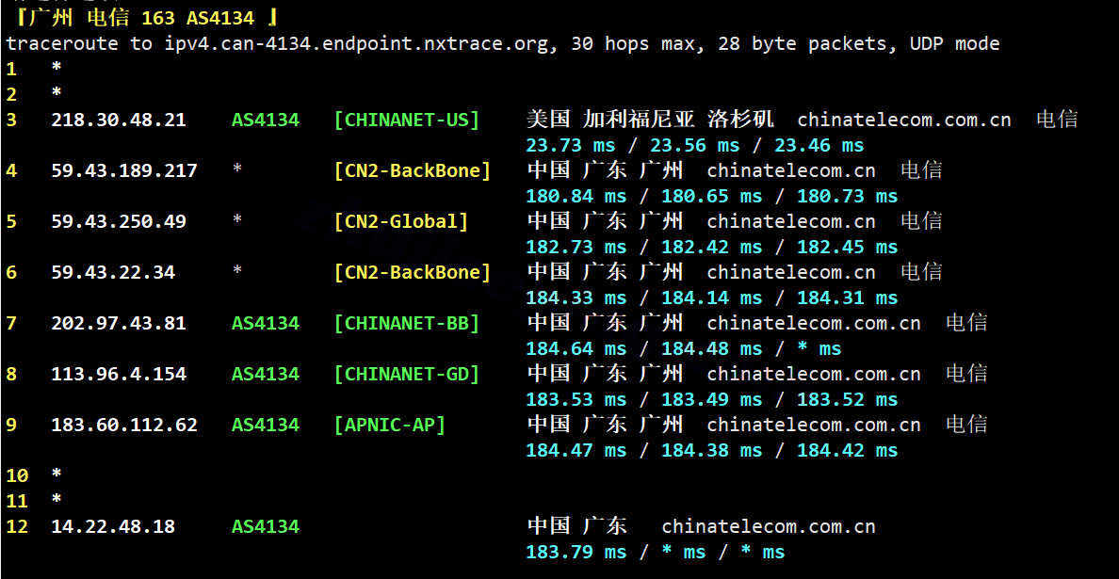Click the [CHINANET-BB] label
Viewport: 1119px width, 579px height.
[407, 324]
